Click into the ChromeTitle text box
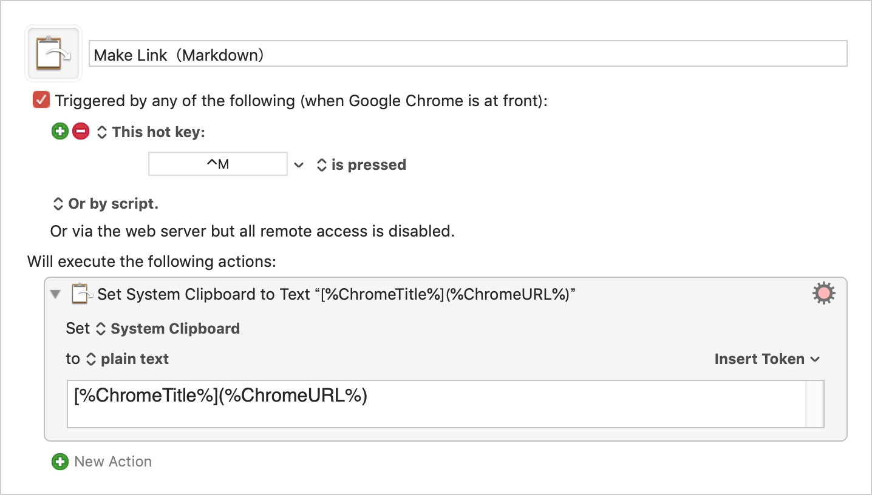The height and width of the screenshot is (495, 872). click(436, 404)
